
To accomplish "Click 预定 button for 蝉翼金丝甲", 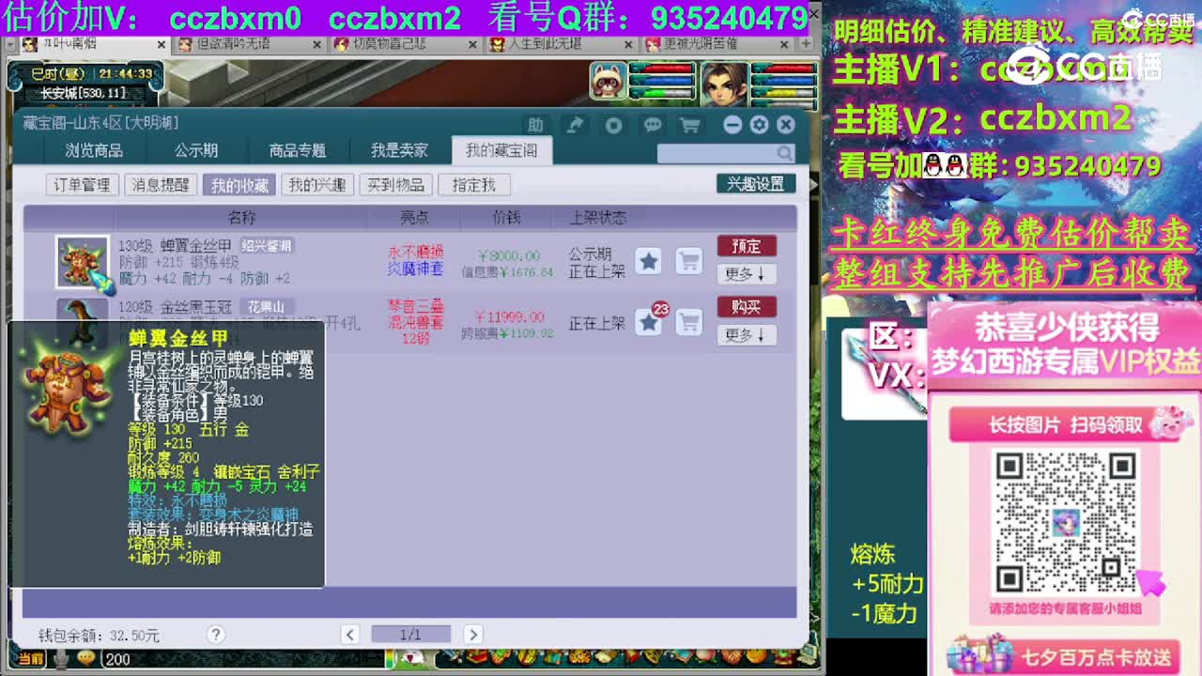I will coord(747,246).
